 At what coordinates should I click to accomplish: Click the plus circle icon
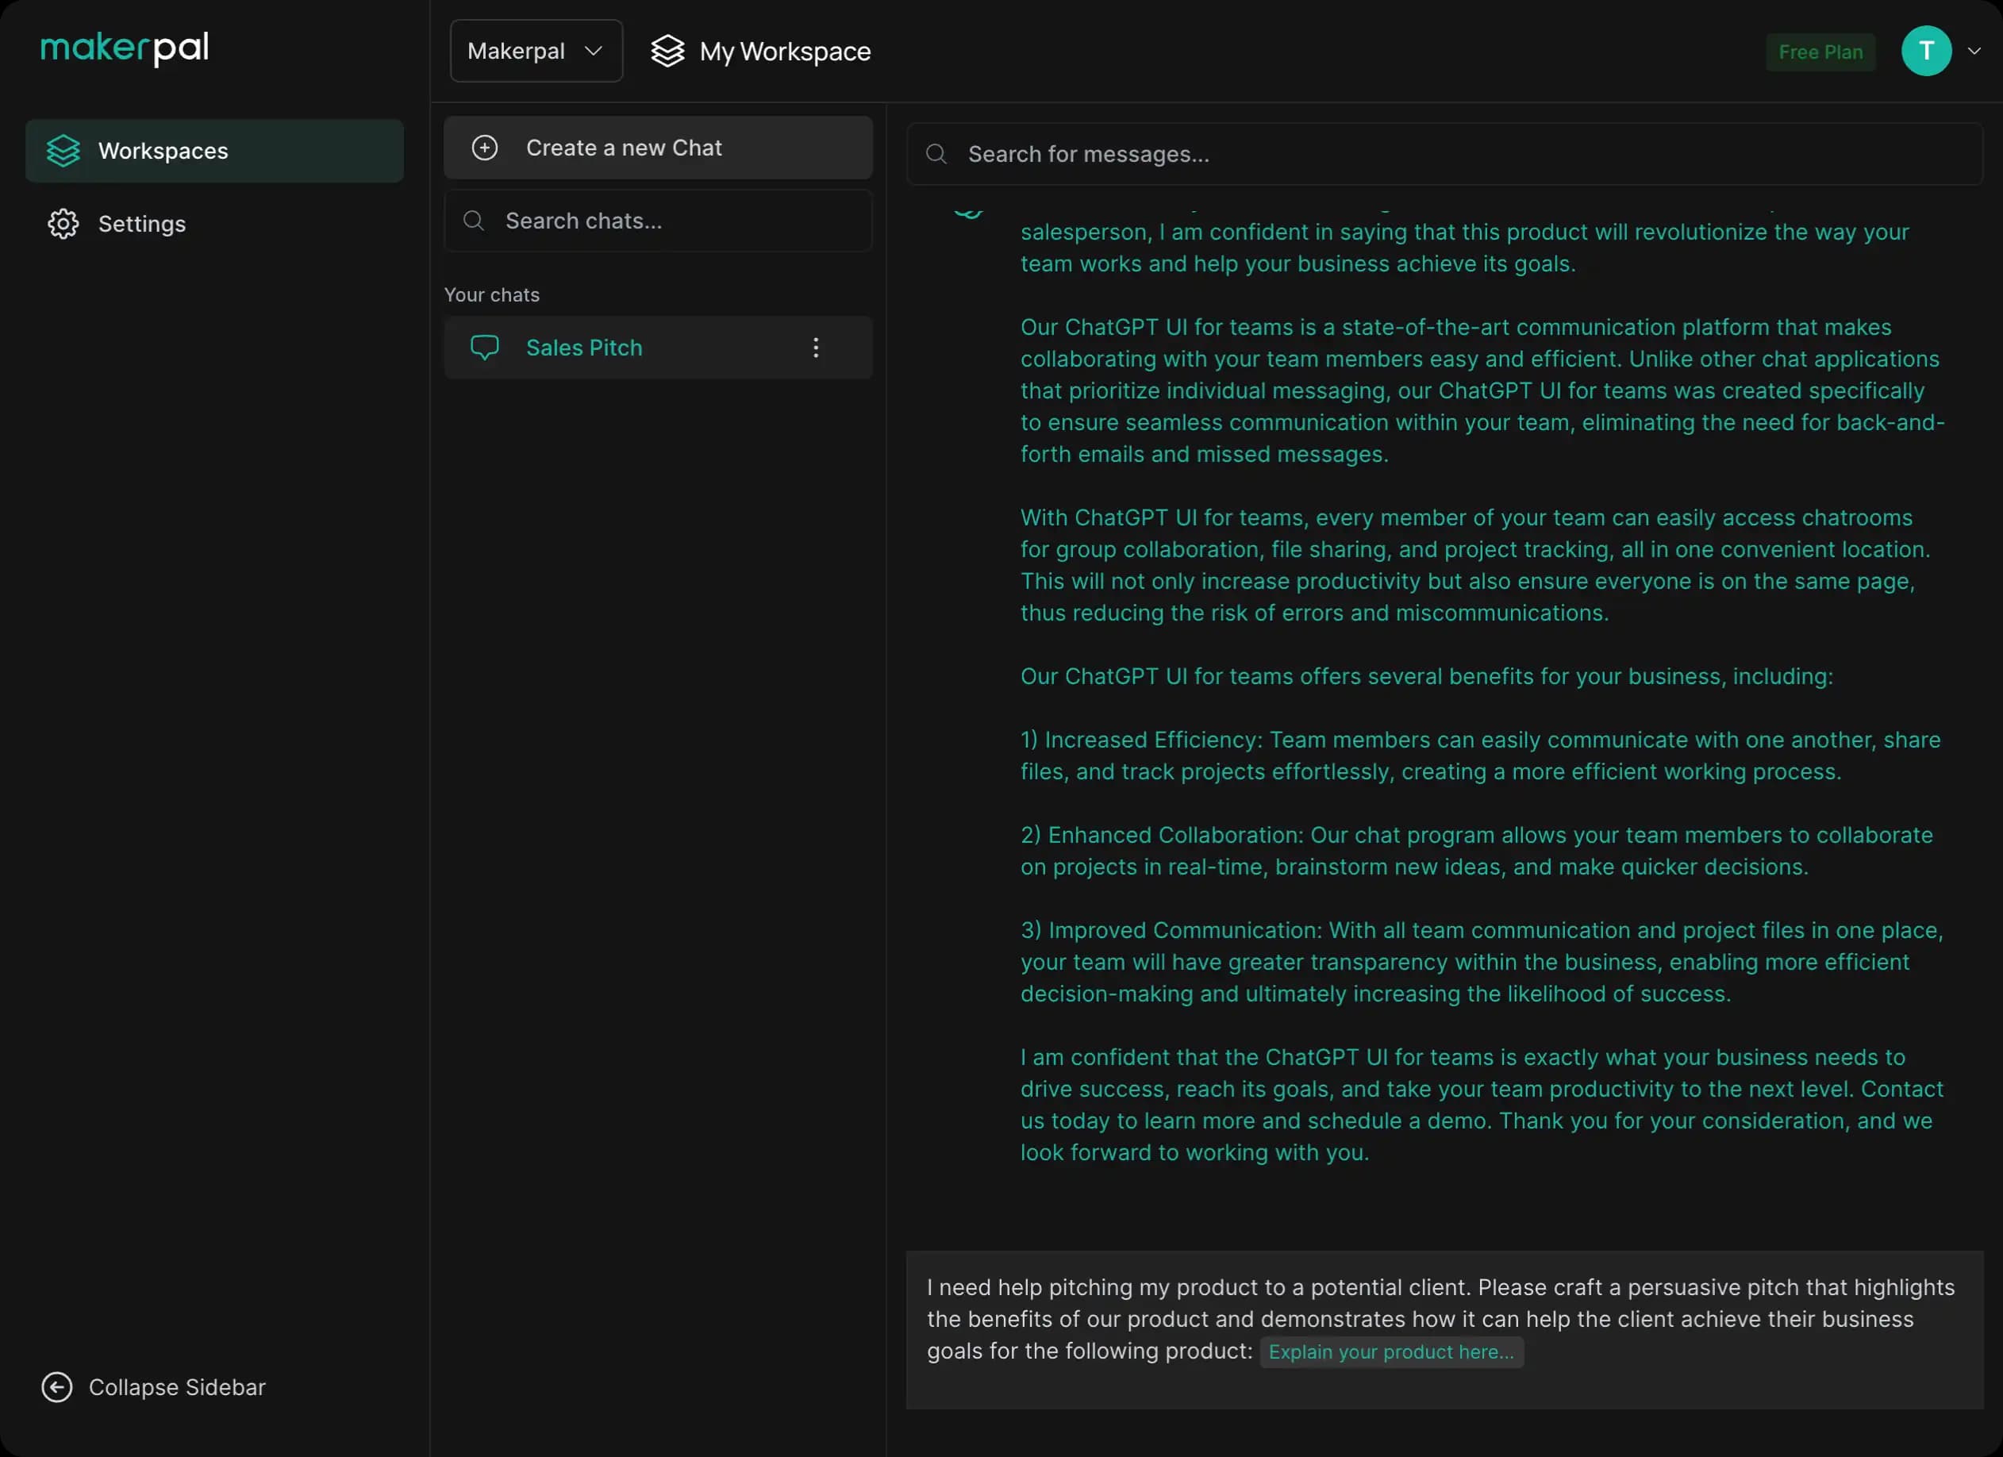485,148
